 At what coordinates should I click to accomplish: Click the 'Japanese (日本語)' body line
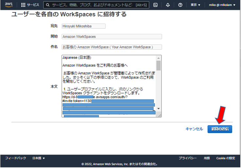77,58
